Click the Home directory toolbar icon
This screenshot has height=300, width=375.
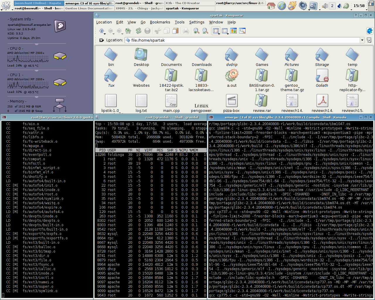point(128,31)
